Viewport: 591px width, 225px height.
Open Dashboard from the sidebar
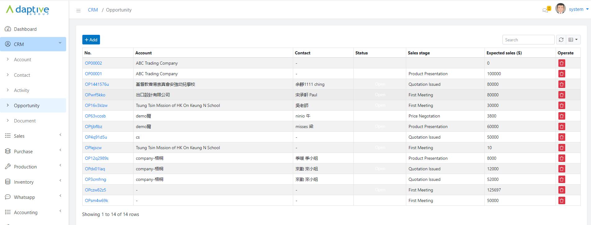click(x=25, y=29)
